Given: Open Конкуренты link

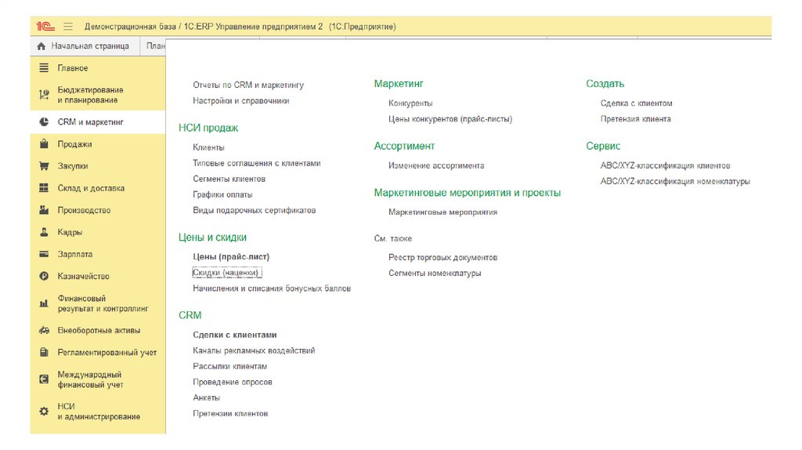Looking at the screenshot, I should click(410, 103).
